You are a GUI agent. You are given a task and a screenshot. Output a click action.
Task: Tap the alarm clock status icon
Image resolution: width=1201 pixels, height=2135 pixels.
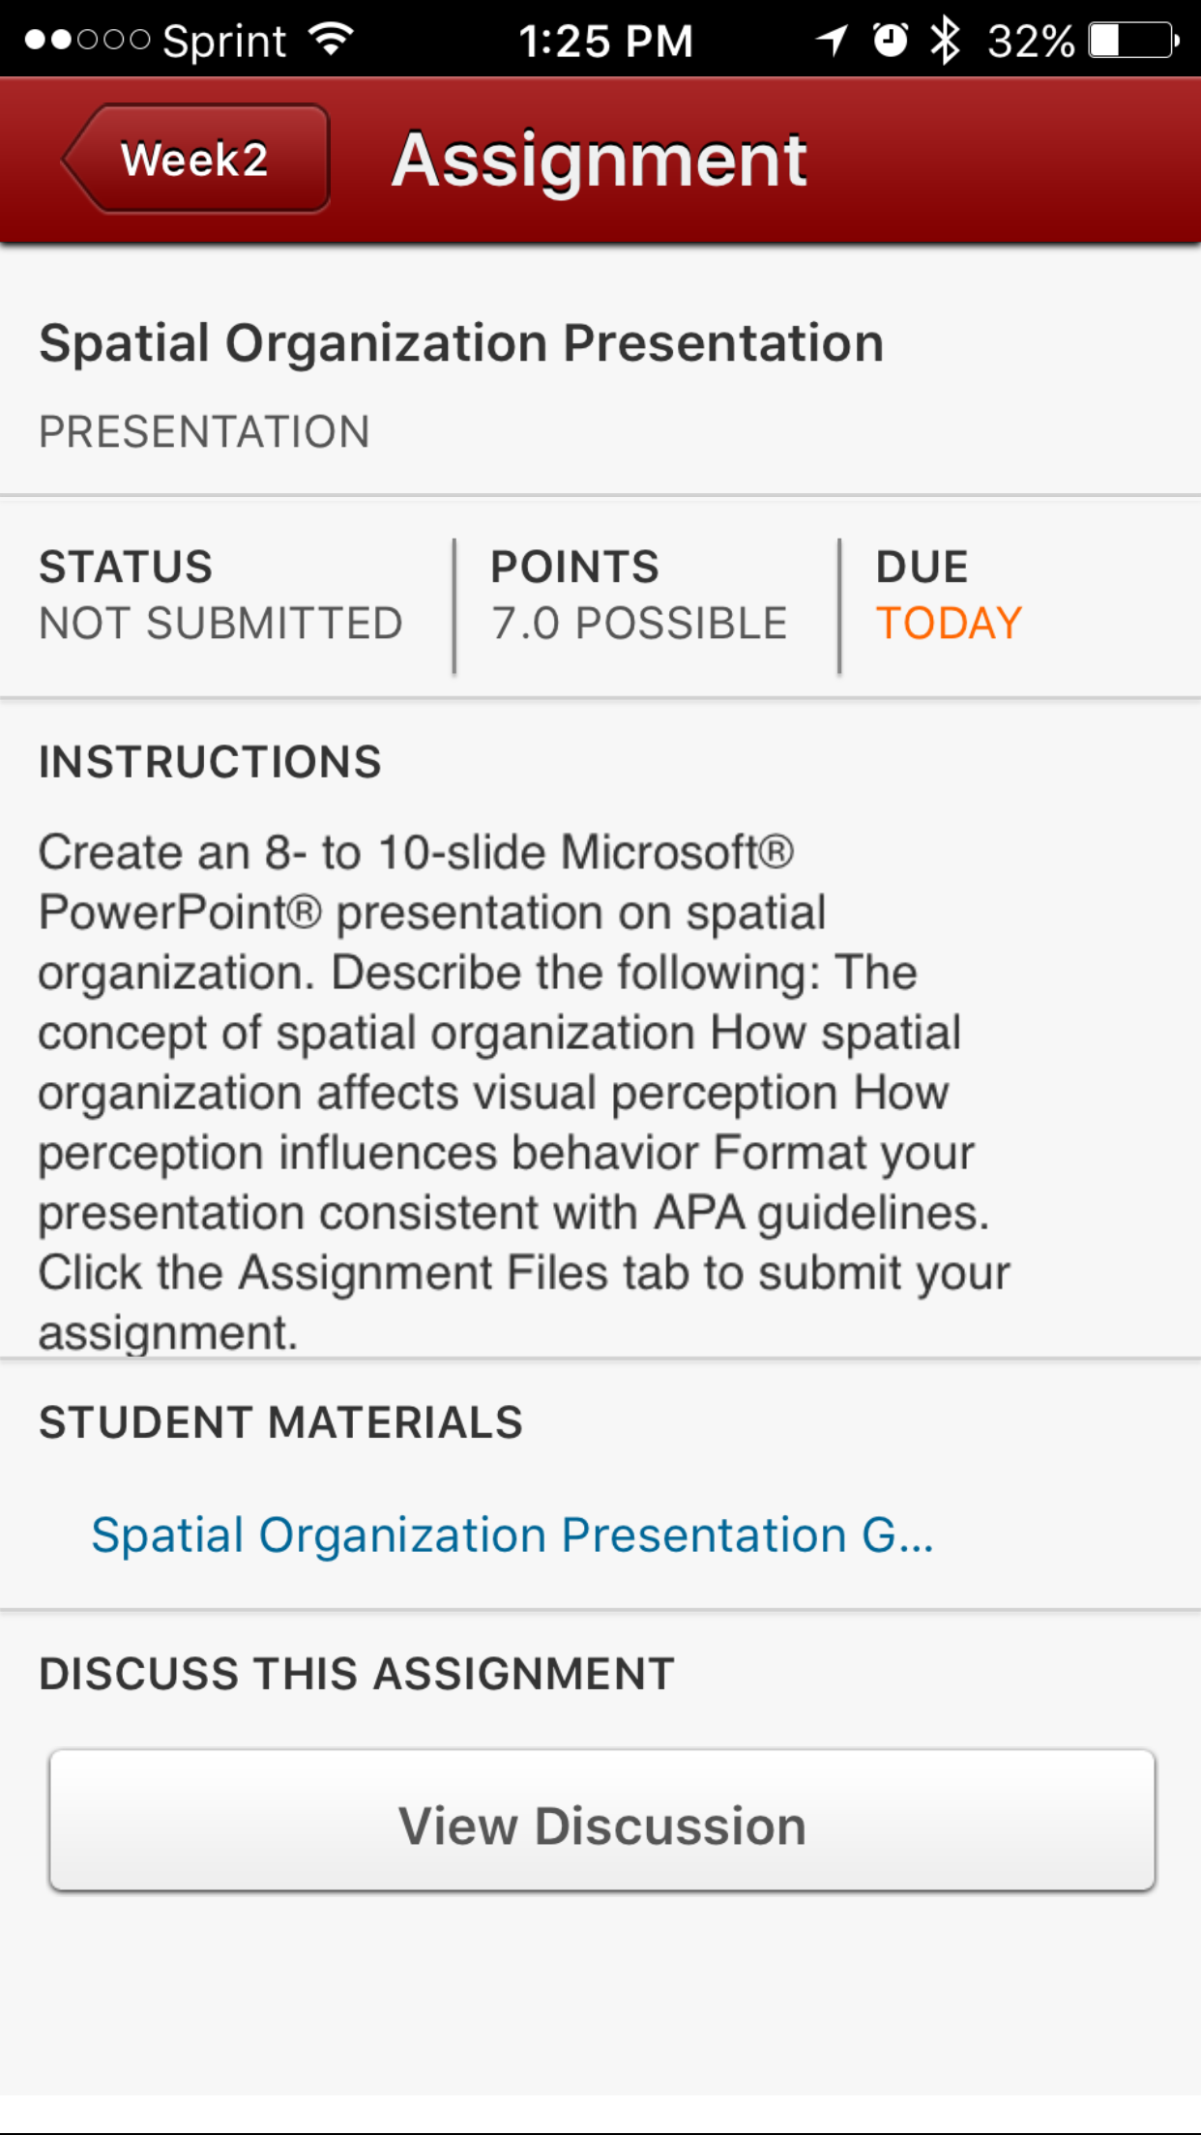890,41
